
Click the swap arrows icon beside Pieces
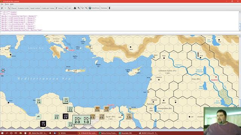click(9, 8)
